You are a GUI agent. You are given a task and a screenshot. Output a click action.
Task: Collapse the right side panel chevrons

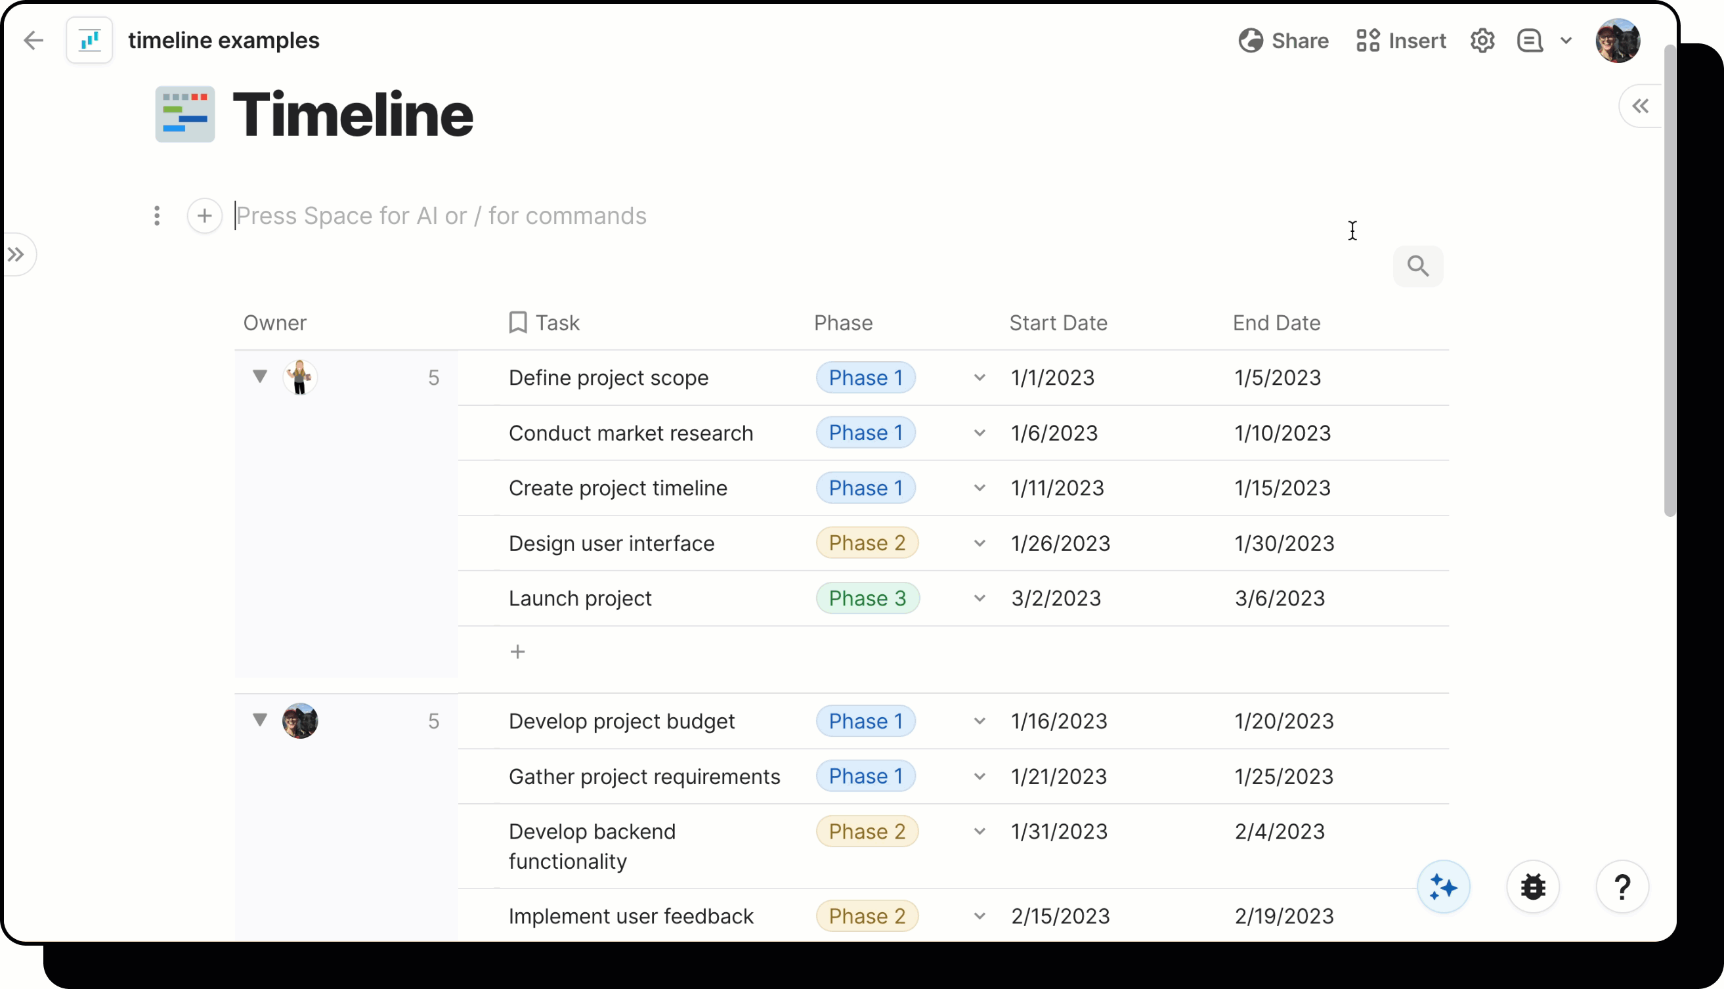(1640, 106)
